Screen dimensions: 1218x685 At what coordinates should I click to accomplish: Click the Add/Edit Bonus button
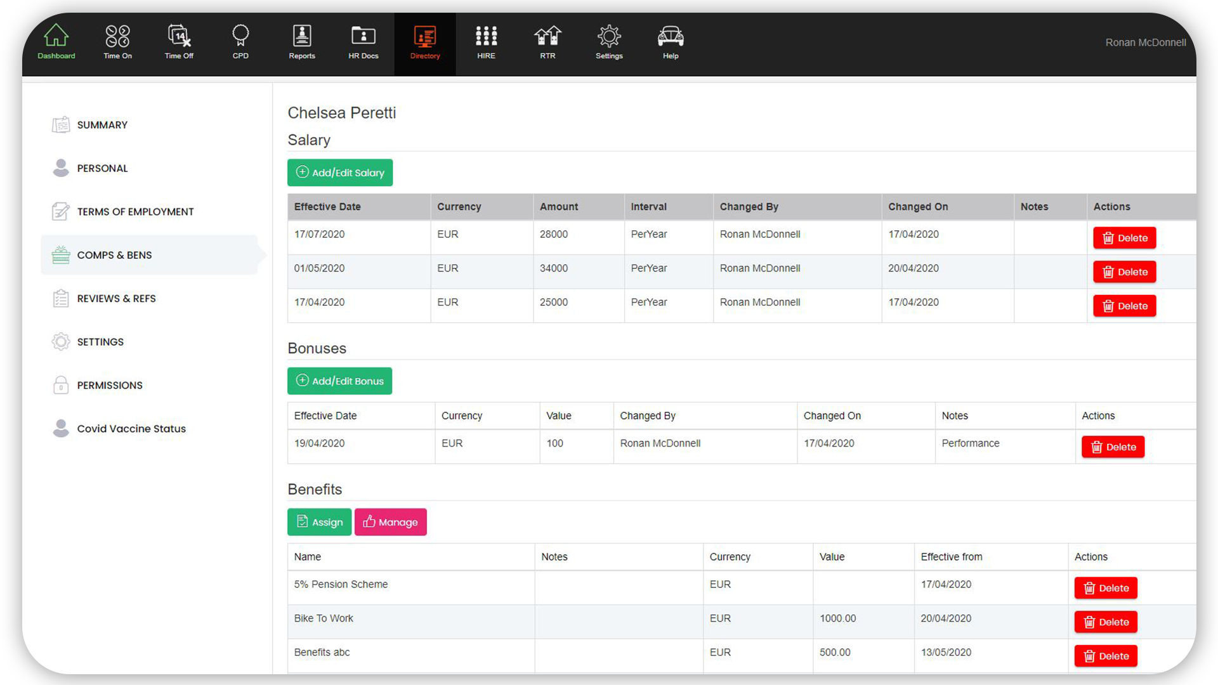point(339,381)
